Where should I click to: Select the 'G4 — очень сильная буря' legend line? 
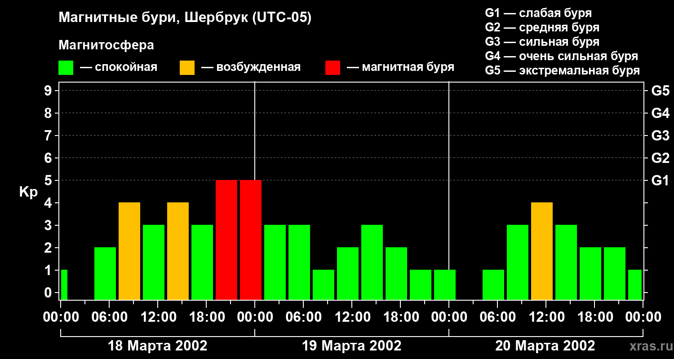[x=562, y=56]
